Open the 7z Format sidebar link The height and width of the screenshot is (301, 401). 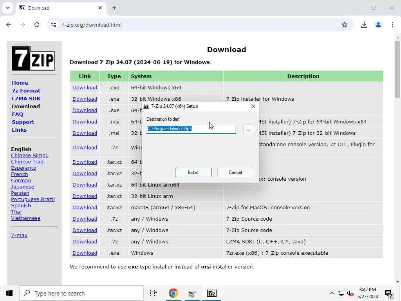point(26,91)
